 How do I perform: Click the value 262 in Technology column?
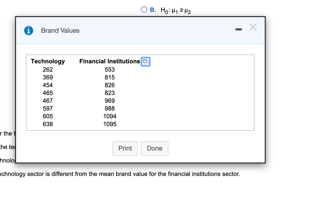pyautogui.click(x=48, y=70)
